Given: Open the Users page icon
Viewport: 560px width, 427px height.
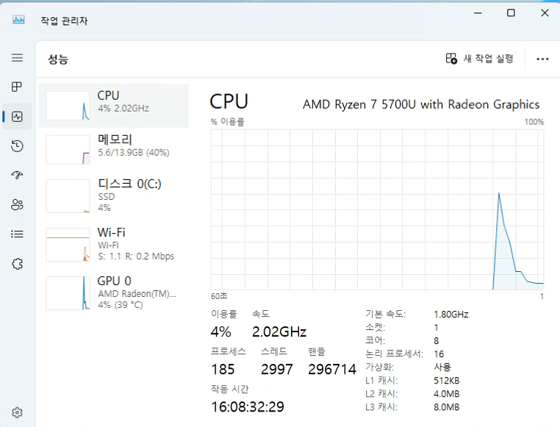Looking at the screenshot, I should point(17,204).
